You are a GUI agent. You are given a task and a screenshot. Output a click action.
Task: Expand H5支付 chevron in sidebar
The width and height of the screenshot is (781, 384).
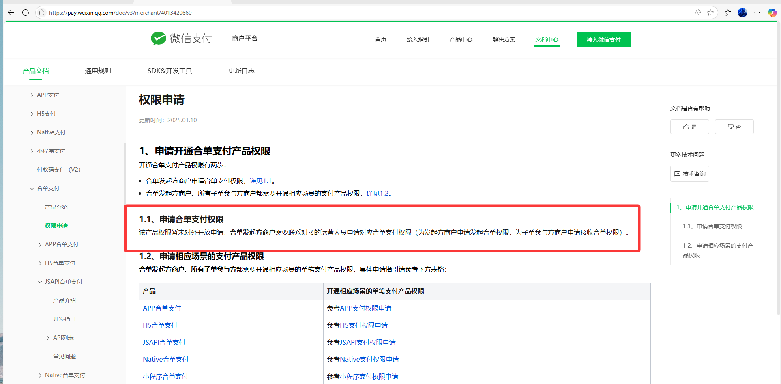coord(32,114)
